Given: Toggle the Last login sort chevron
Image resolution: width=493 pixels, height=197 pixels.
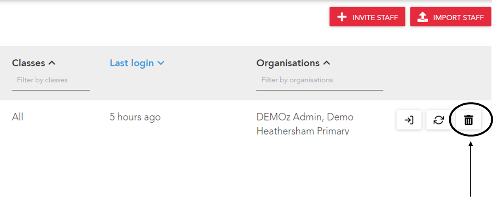Looking at the screenshot, I should point(160,63).
